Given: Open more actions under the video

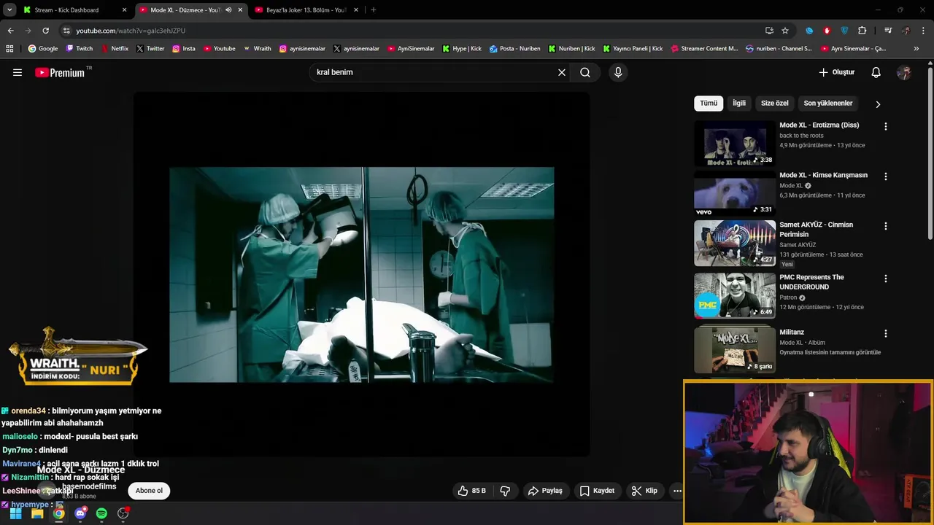Looking at the screenshot, I should pos(677,491).
